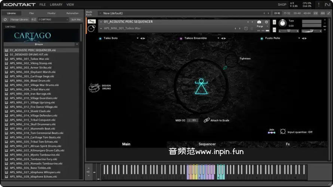Click the Attach to Scale link icon
This screenshot has width=333, height=187.
[207, 120]
